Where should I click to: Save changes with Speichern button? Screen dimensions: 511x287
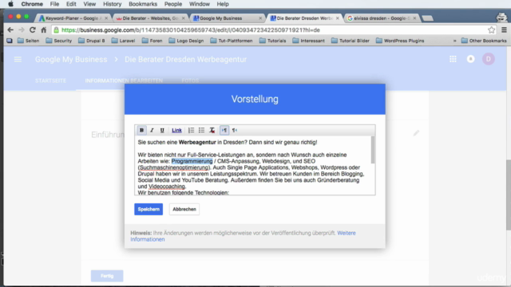149,209
